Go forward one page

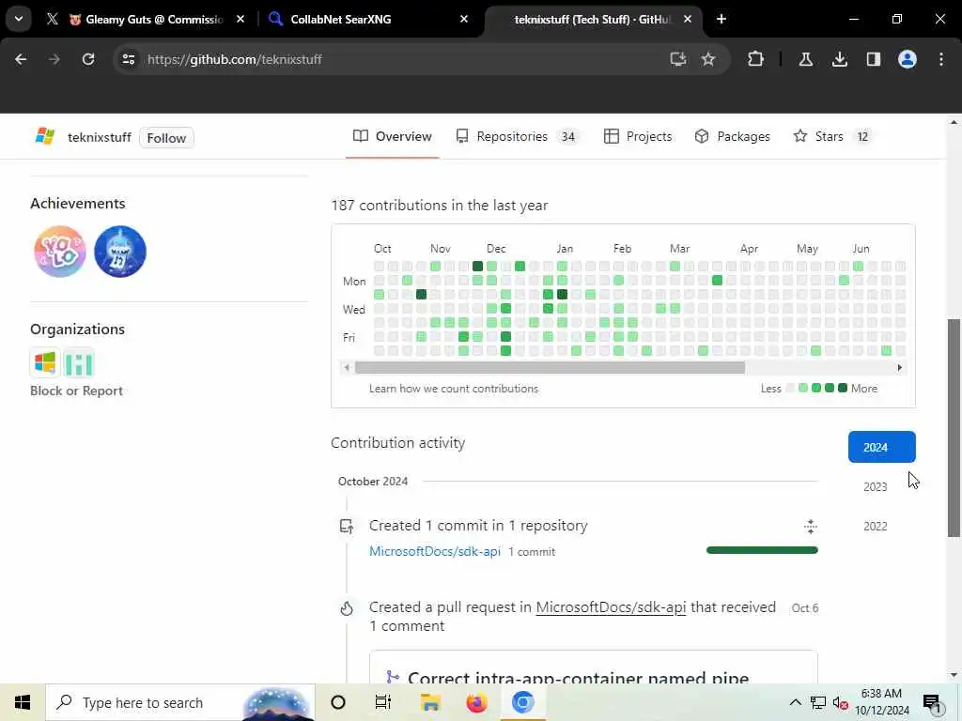click(x=54, y=59)
